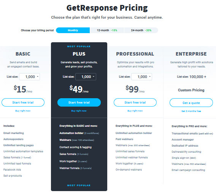Click the PLUS plan heading
This screenshot has height=193, width=216.
coord(79,54)
